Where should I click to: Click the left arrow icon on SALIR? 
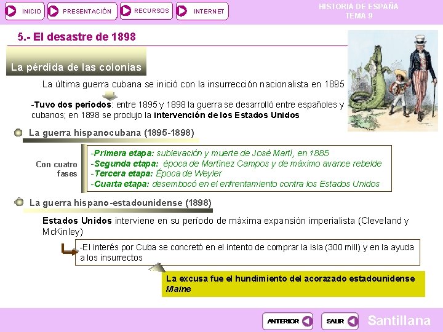click(353, 321)
